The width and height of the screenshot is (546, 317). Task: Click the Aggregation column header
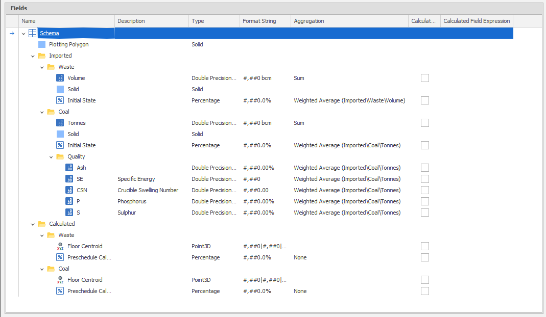349,21
